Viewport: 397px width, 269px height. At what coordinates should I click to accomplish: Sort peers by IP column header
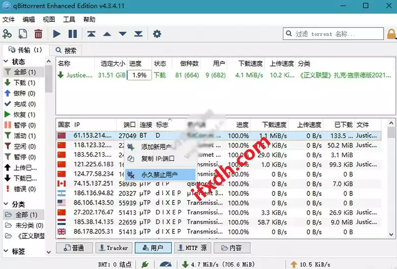click(94, 125)
